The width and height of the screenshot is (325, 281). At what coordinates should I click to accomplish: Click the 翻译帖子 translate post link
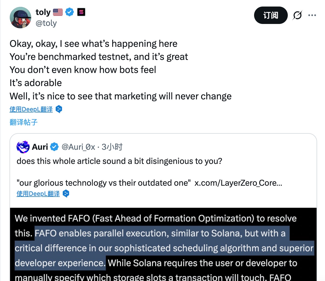(23, 122)
